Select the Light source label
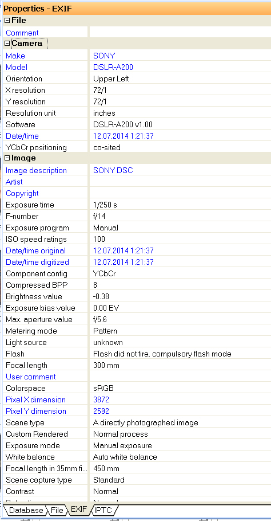The width and height of the screenshot is (271, 521). pyautogui.click(x=26, y=342)
